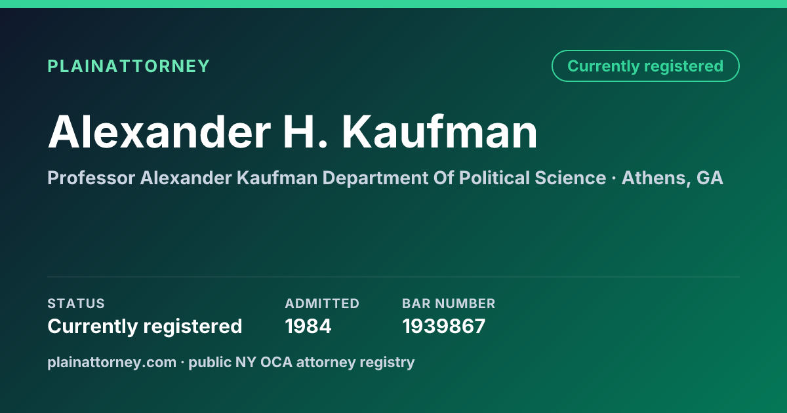Click the STATUS label
Viewport: 787px width, 413px height.
pos(76,304)
